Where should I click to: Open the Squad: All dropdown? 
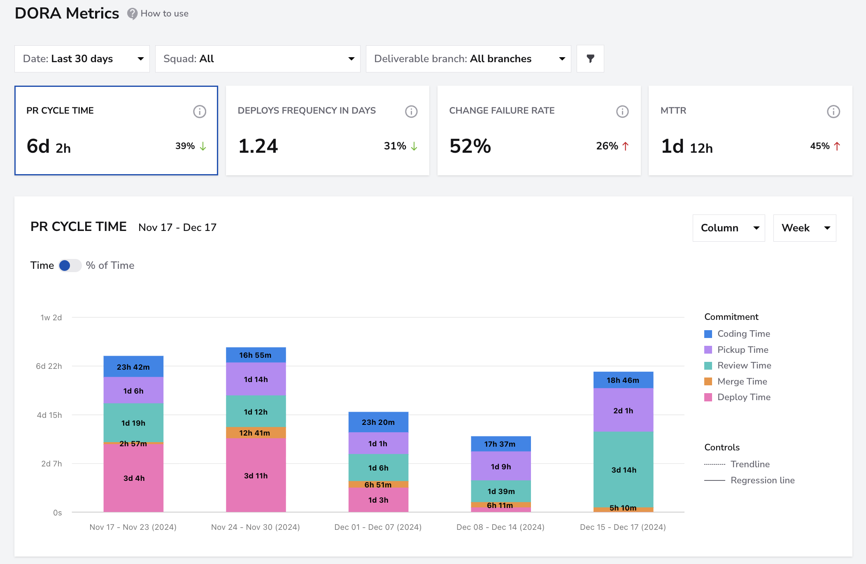point(258,59)
